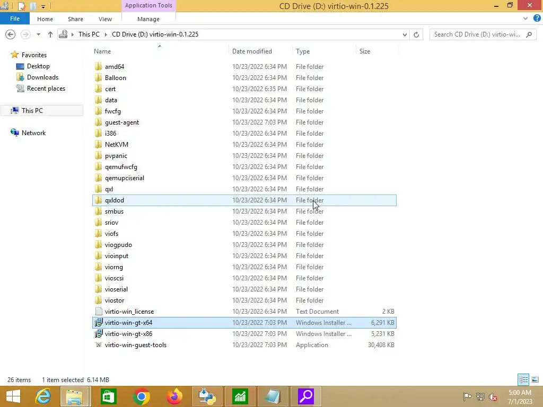Select Network in navigation pane
Viewport: 543px width, 407px height.
33,133
